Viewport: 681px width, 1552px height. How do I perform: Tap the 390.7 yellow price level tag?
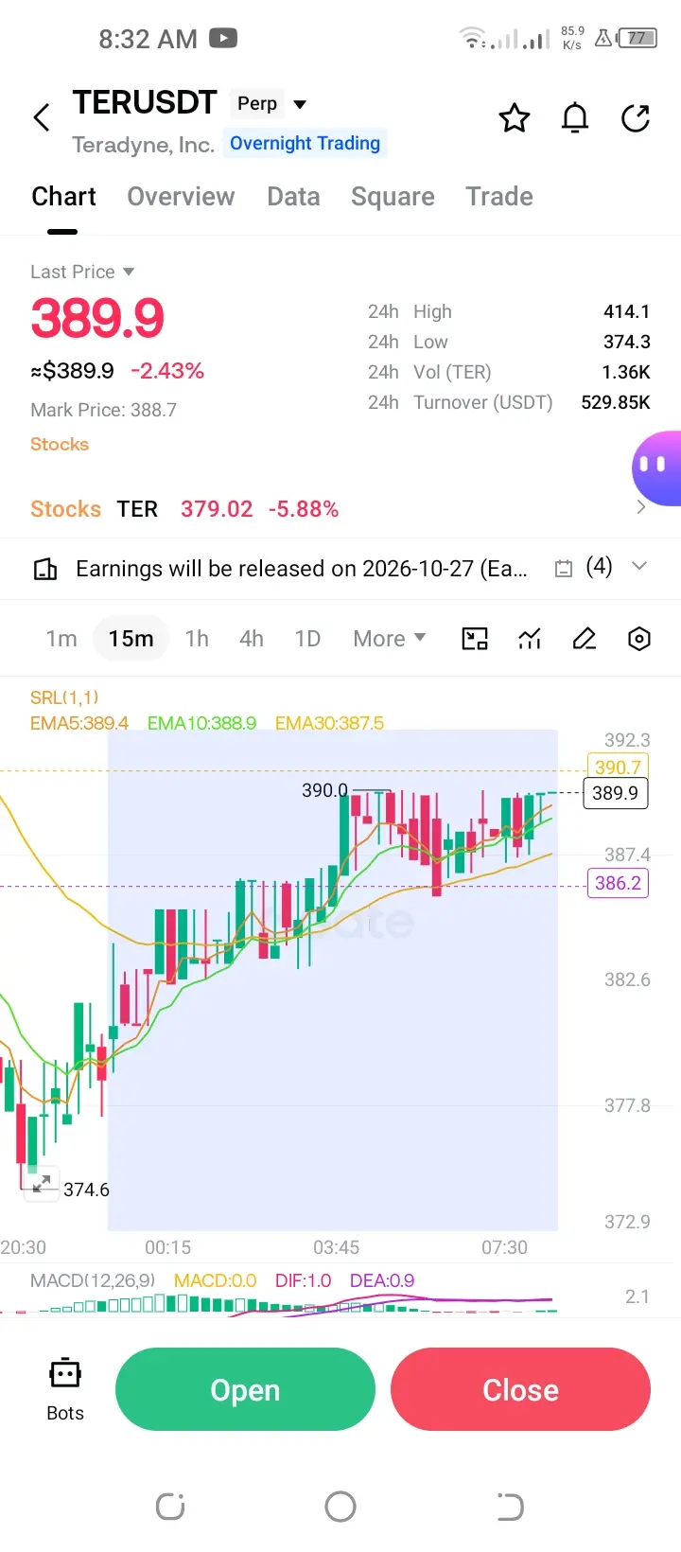pyautogui.click(x=618, y=767)
